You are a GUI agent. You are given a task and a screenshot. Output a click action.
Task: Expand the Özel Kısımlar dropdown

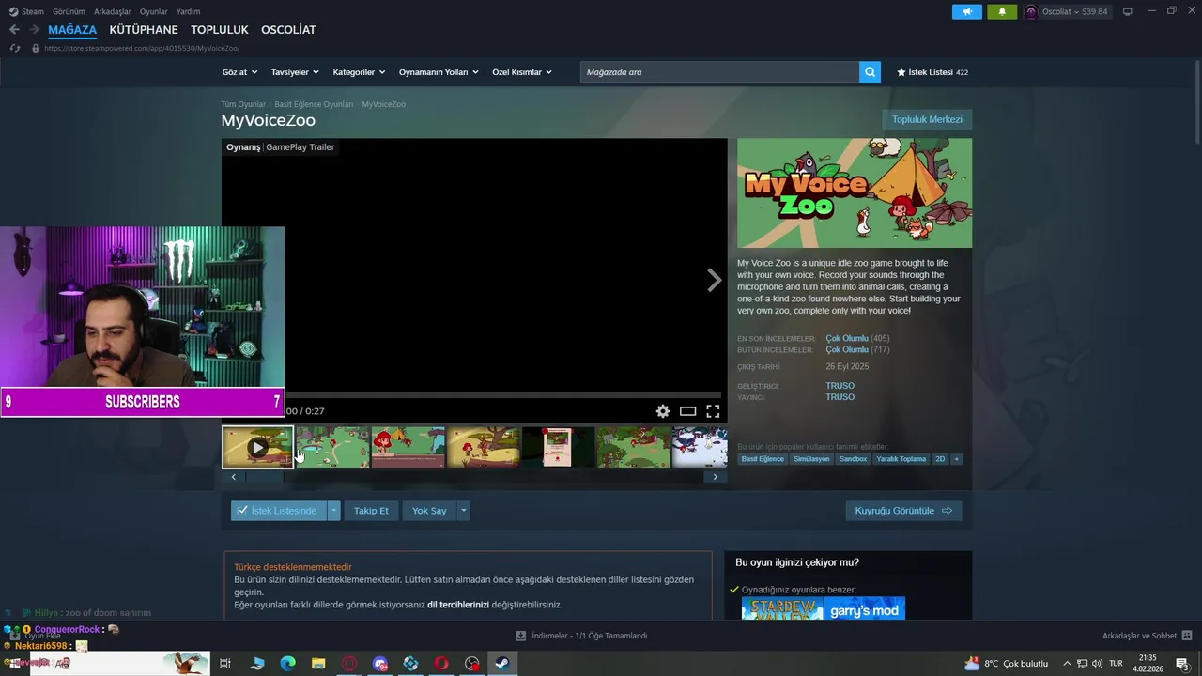coord(522,72)
